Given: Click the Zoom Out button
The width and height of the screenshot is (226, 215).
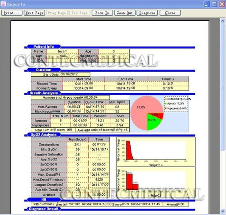Looking at the screenshot, I should click(x=125, y=13).
